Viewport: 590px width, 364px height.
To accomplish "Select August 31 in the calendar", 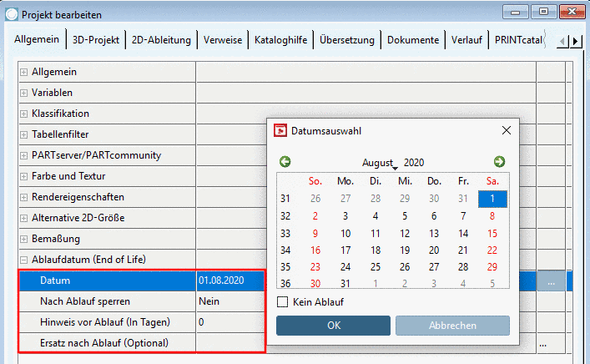I will [345, 284].
